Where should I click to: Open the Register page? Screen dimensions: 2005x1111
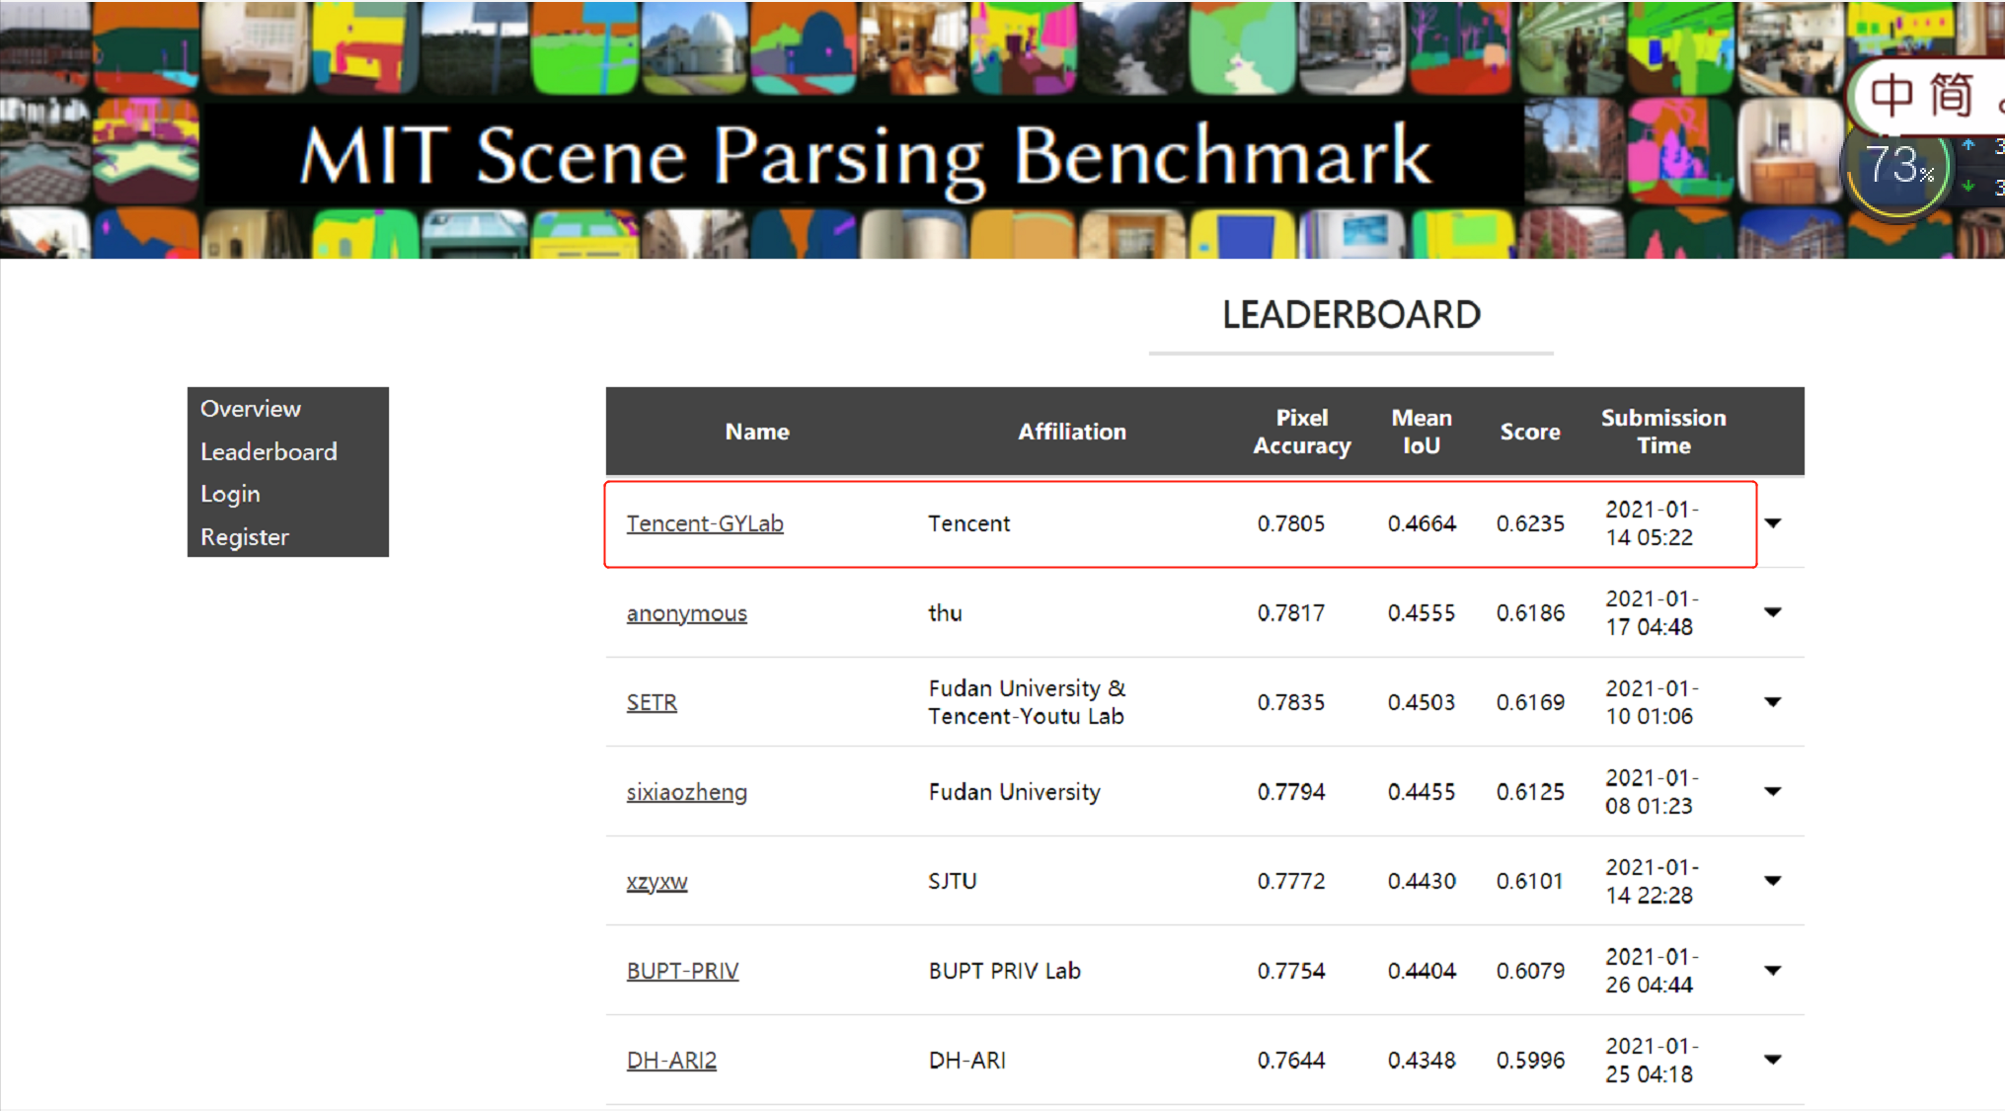[x=245, y=537]
